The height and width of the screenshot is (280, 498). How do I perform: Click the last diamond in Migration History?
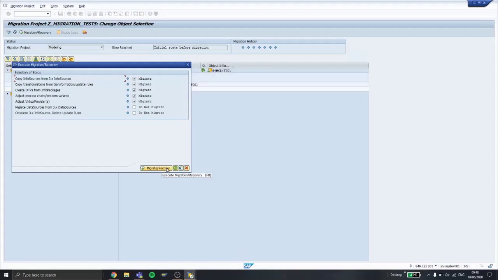[x=275, y=47]
